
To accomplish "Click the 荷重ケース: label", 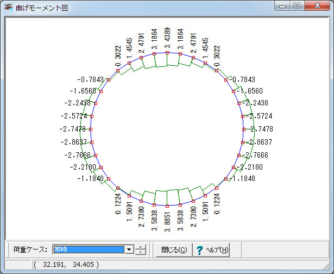I will click(30, 250).
